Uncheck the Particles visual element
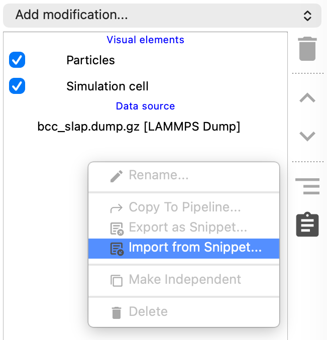 tap(17, 60)
